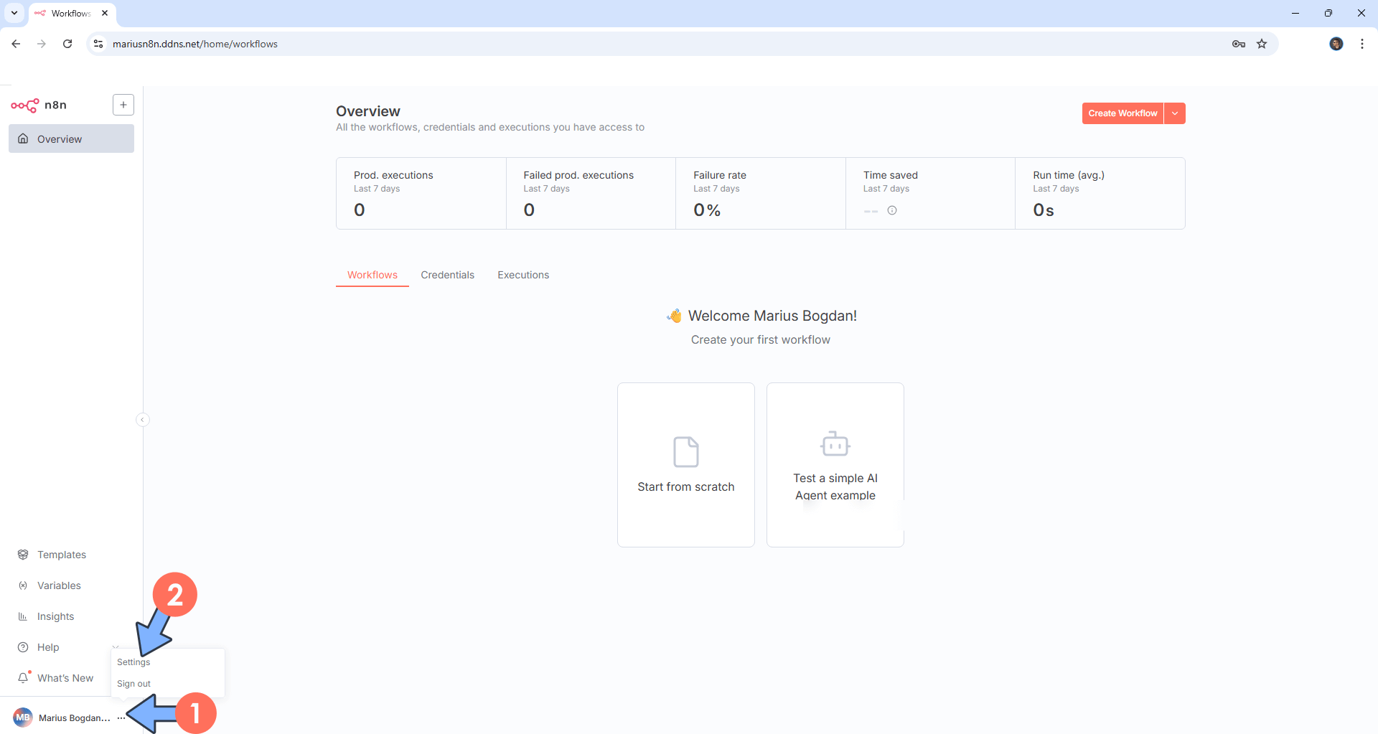Click the Templates box icon

click(23, 555)
